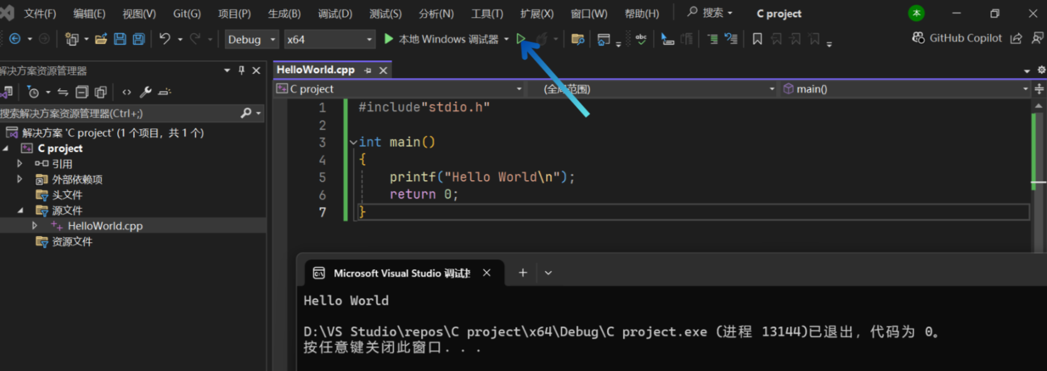Viewport: 1047px width, 371px height.
Task: Click the editor split-window handle
Action: [x=1039, y=89]
